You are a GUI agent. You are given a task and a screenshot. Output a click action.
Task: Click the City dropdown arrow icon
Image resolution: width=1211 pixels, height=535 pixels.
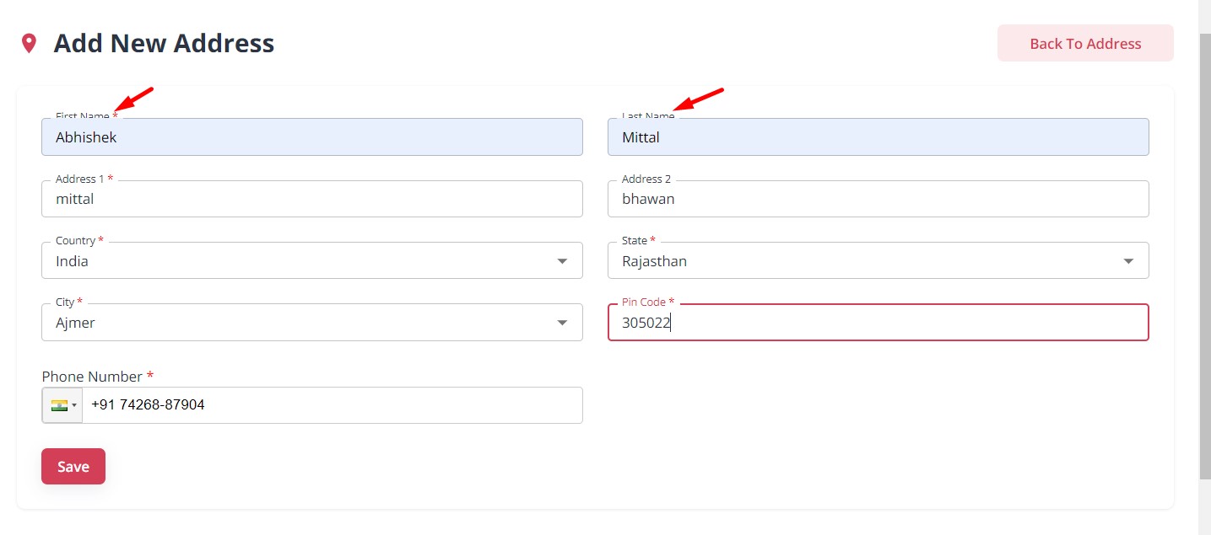(562, 323)
